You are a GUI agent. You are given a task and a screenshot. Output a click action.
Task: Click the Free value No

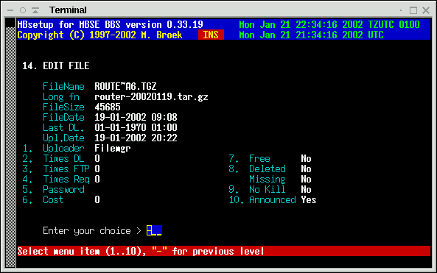pyautogui.click(x=306, y=159)
